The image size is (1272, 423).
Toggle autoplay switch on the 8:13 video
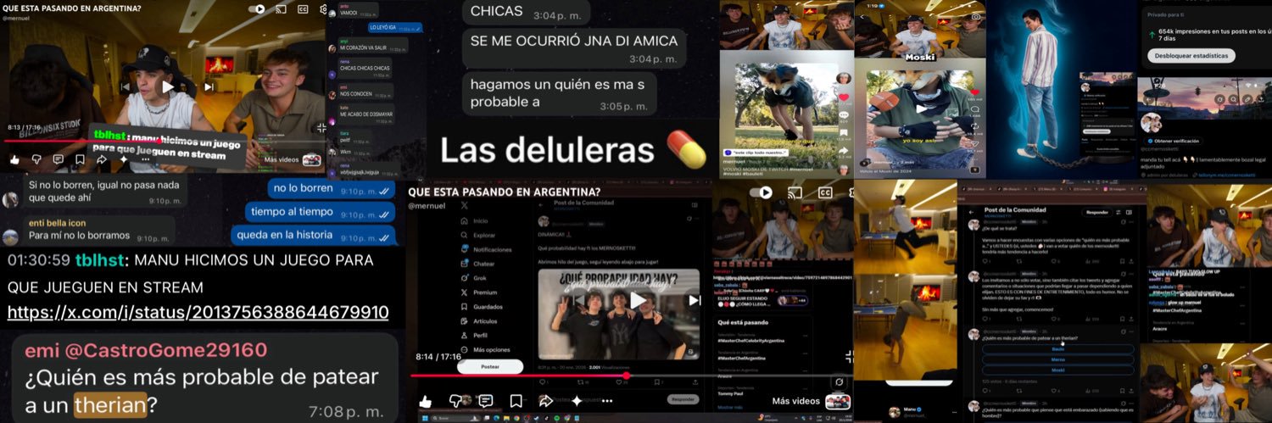(258, 9)
